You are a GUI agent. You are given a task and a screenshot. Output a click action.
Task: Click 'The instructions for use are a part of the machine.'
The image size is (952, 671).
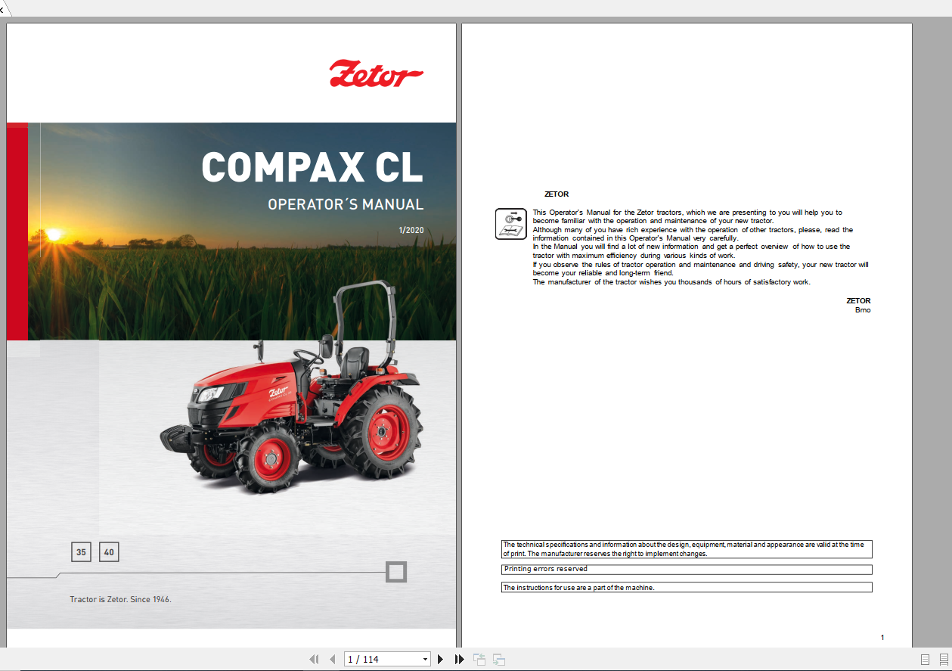click(687, 588)
